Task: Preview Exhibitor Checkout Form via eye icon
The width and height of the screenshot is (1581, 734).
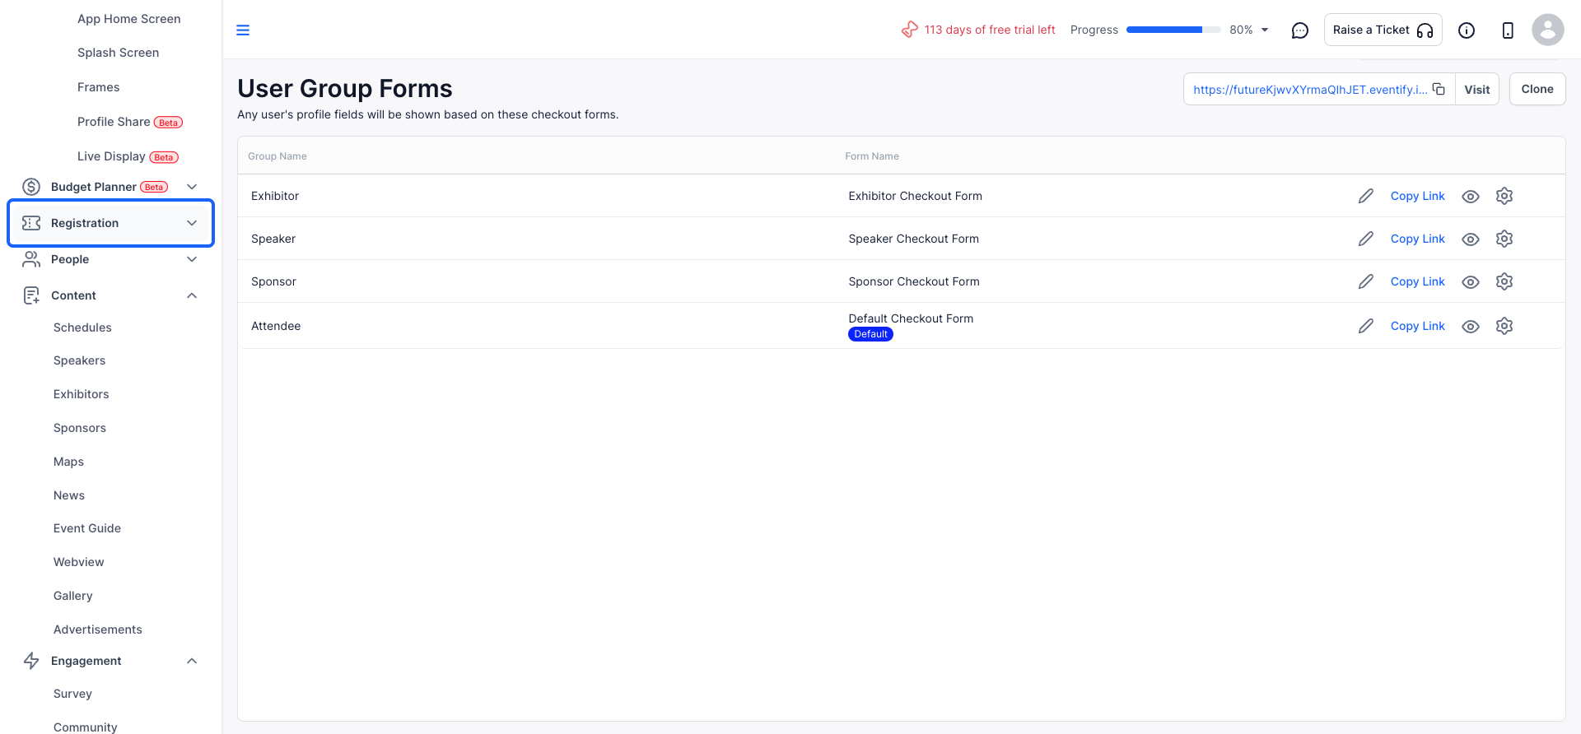Action: pos(1471,197)
